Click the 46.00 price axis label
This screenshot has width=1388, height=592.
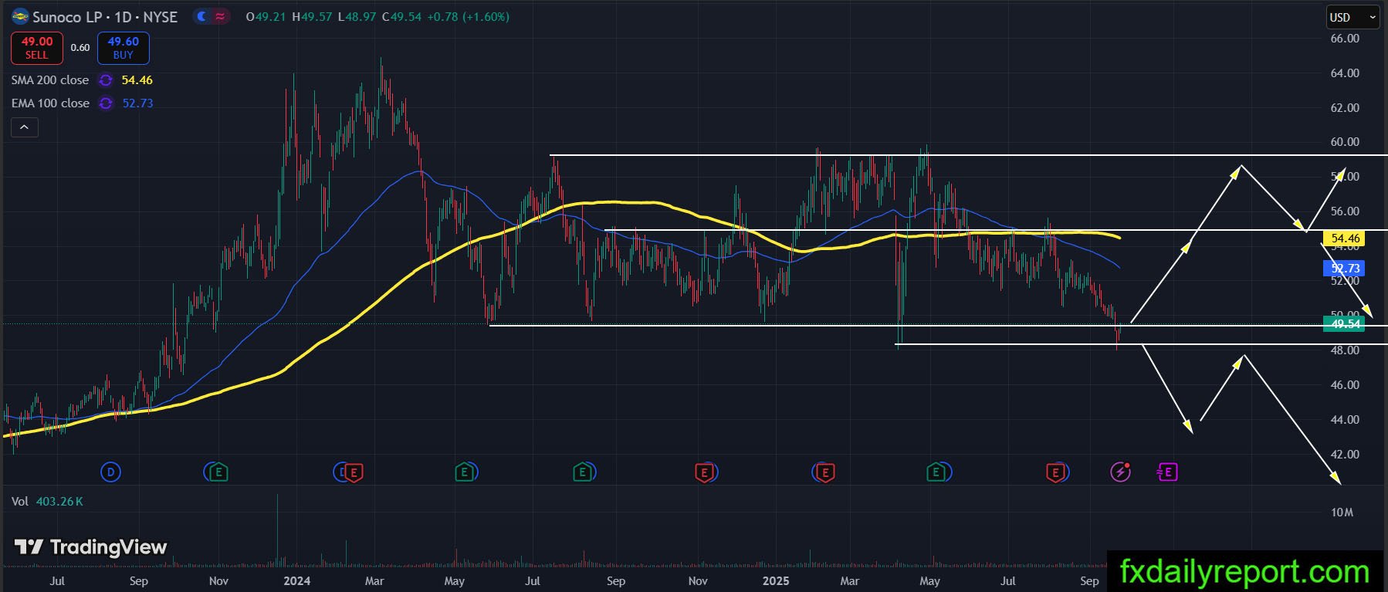coord(1345,385)
